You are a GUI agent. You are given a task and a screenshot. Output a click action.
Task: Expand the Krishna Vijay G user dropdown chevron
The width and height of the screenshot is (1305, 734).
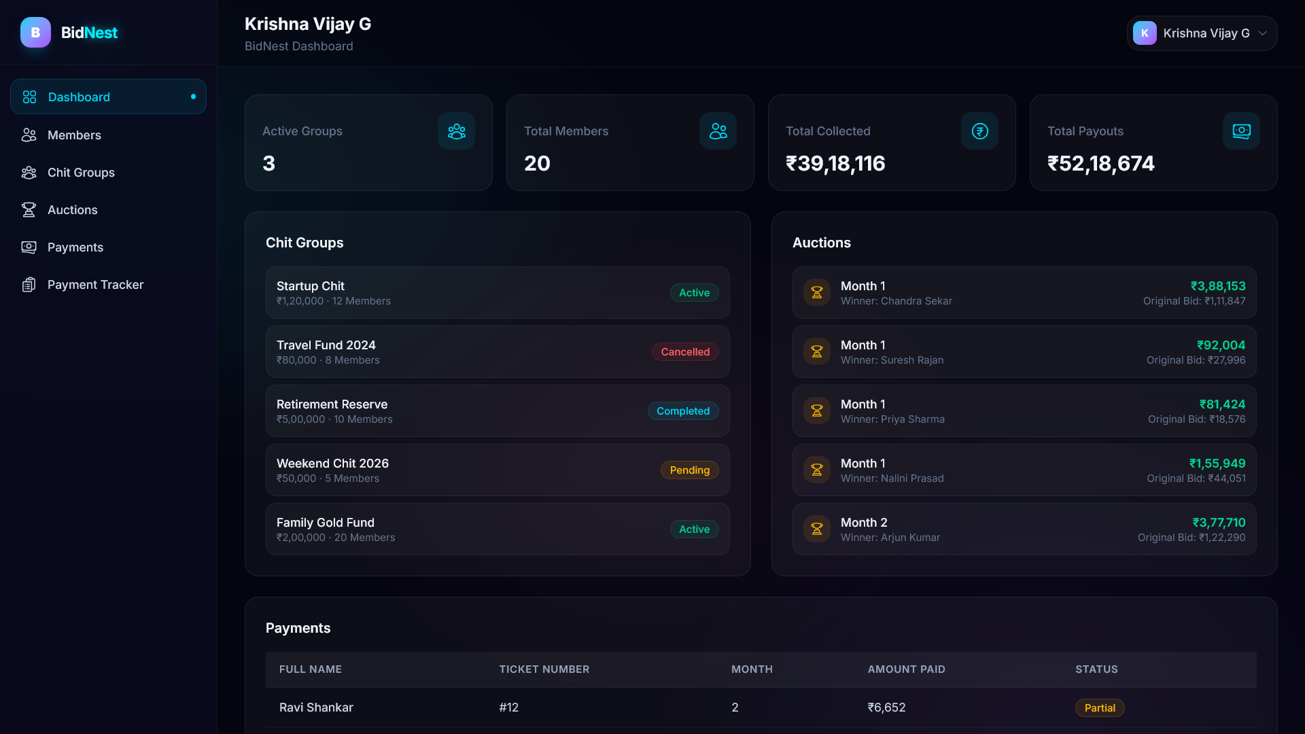[1262, 33]
